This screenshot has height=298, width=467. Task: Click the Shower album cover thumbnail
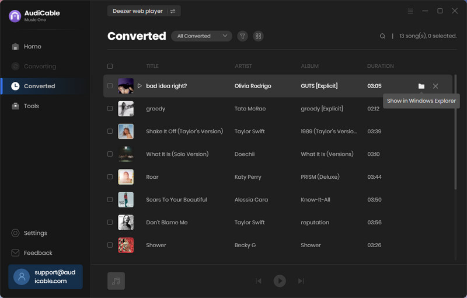[x=126, y=245]
